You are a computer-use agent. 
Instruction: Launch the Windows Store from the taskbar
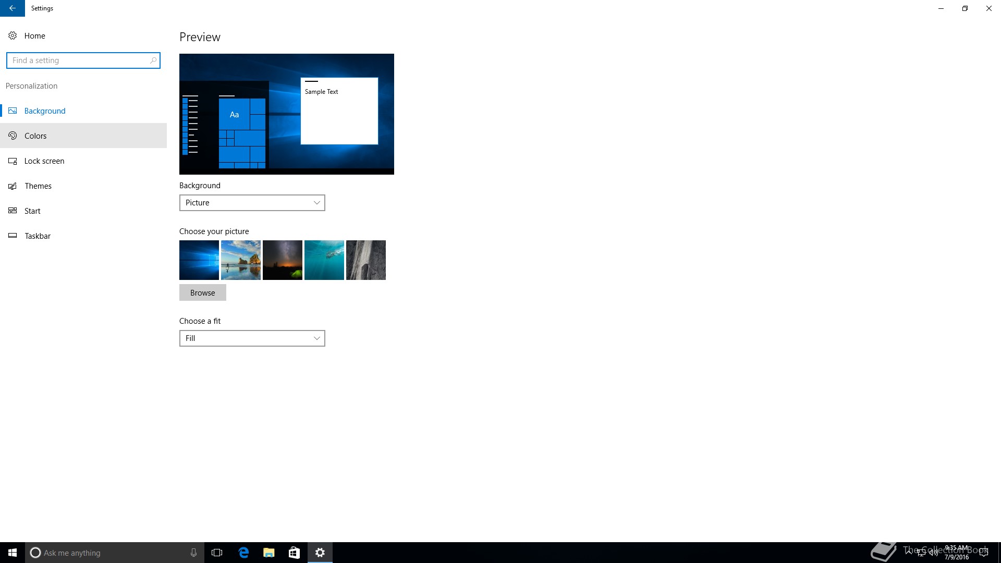(x=294, y=553)
